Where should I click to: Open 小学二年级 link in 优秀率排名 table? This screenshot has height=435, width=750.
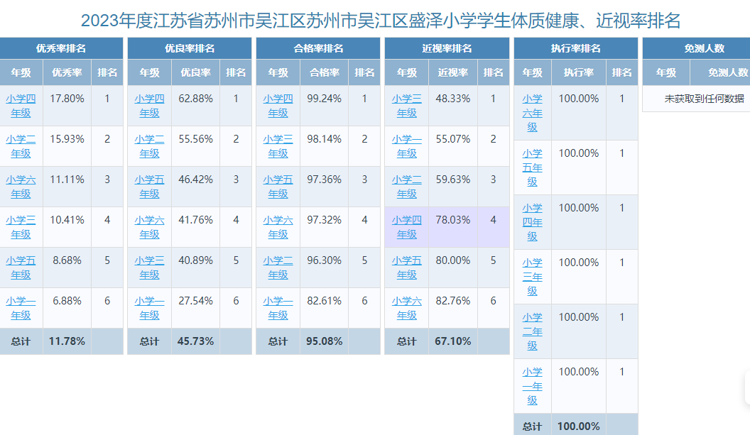pos(21,146)
